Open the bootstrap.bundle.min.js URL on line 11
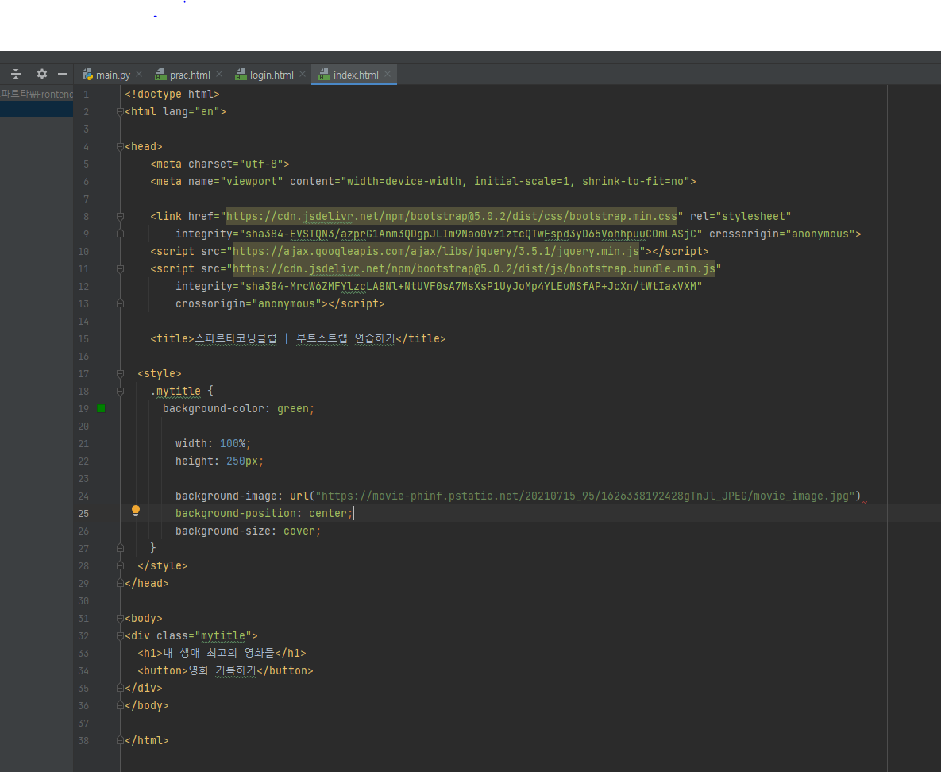Image resolution: width=941 pixels, height=772 pixels. point(473,269)
